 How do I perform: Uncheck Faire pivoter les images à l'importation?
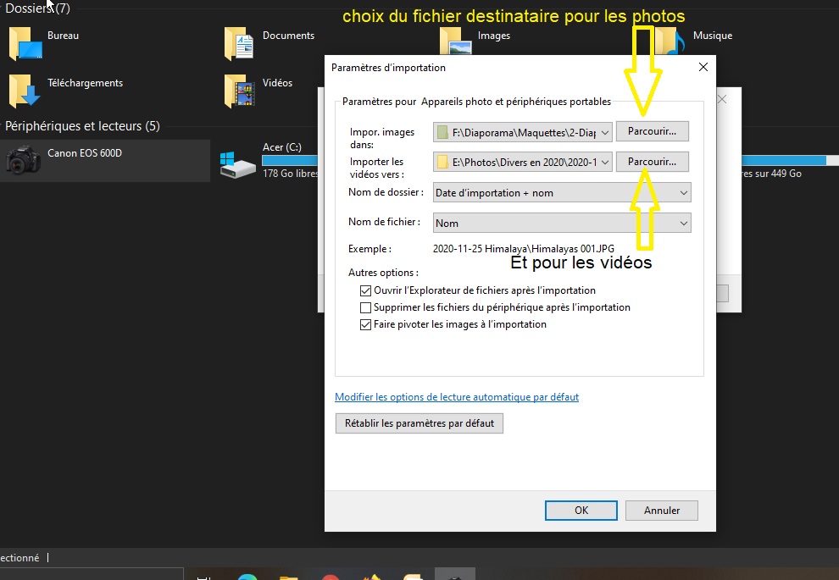coord(366,324)
